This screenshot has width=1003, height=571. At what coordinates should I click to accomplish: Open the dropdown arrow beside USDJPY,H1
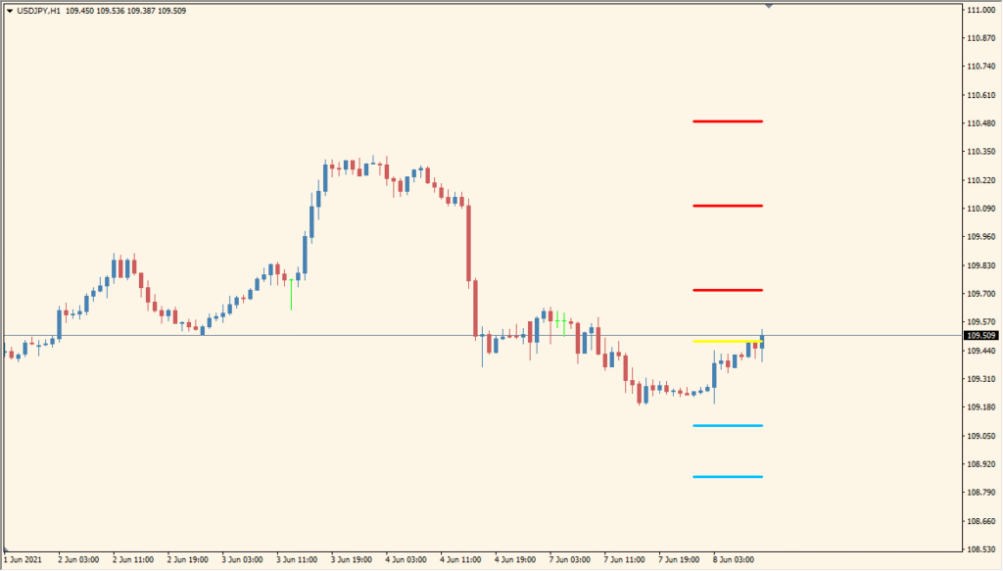[10, 11]
